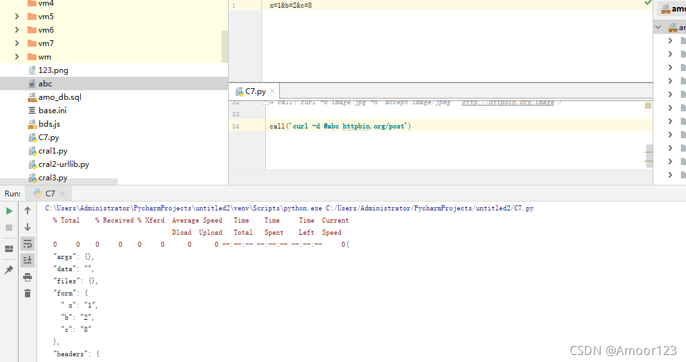Open C7.py in the project tree

click(x=49, y=138)
